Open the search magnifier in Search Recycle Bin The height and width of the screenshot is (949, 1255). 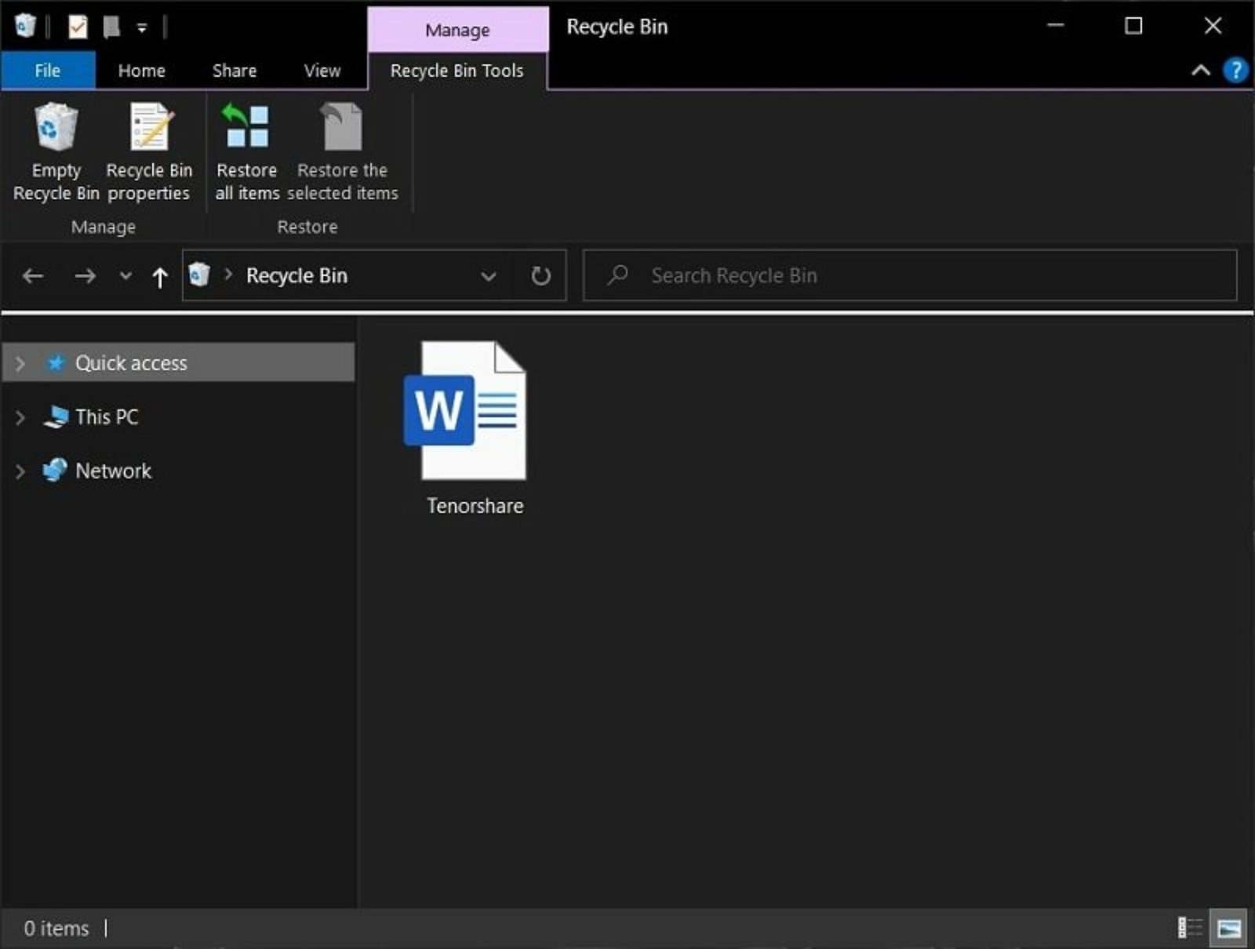(x=617, y=275)
